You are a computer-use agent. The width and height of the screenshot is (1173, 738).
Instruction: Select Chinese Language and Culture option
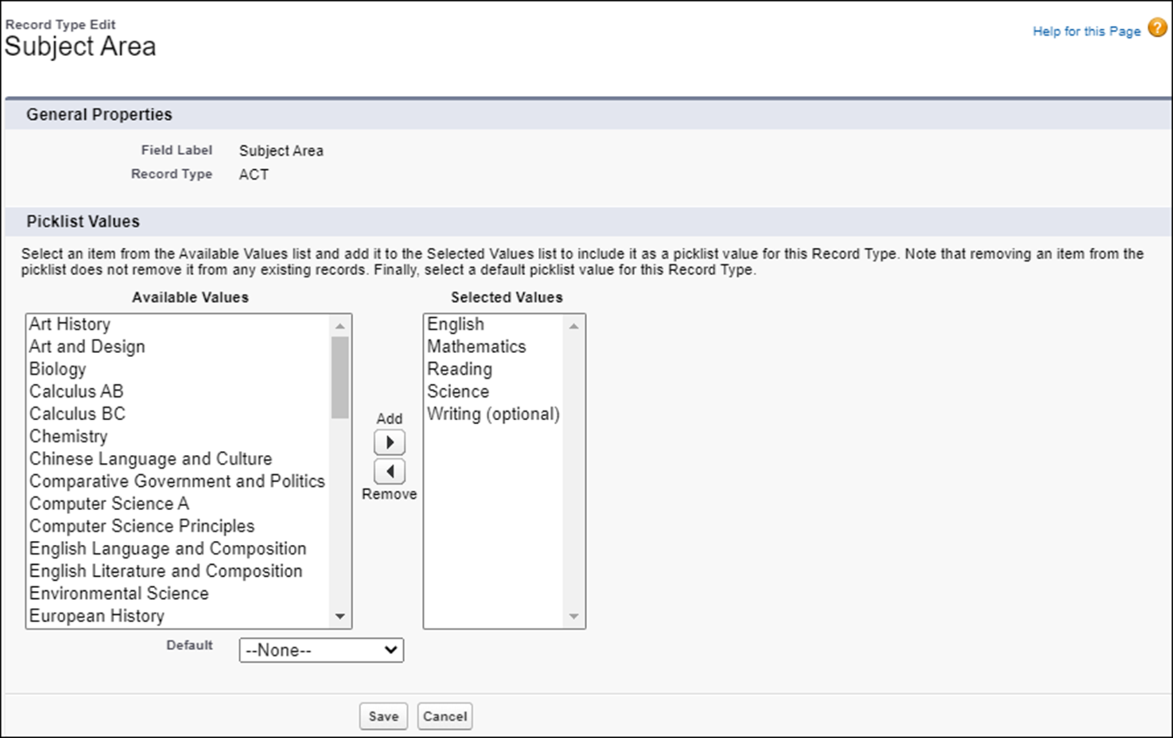pyautogui.click(x=179, y=459)
